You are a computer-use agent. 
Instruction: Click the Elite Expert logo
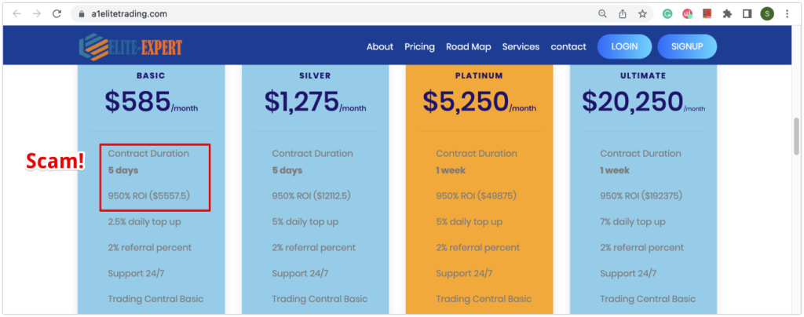[x=131, y=47]
